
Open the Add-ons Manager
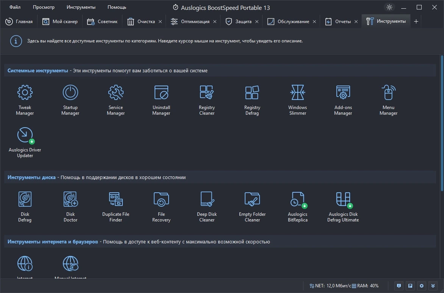343,100
